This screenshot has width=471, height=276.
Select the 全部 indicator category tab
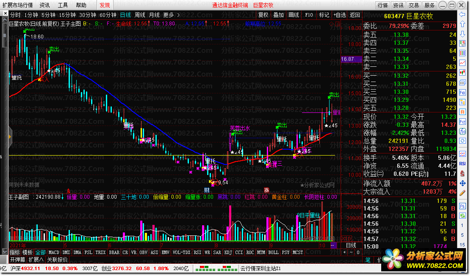click(40, 253)
